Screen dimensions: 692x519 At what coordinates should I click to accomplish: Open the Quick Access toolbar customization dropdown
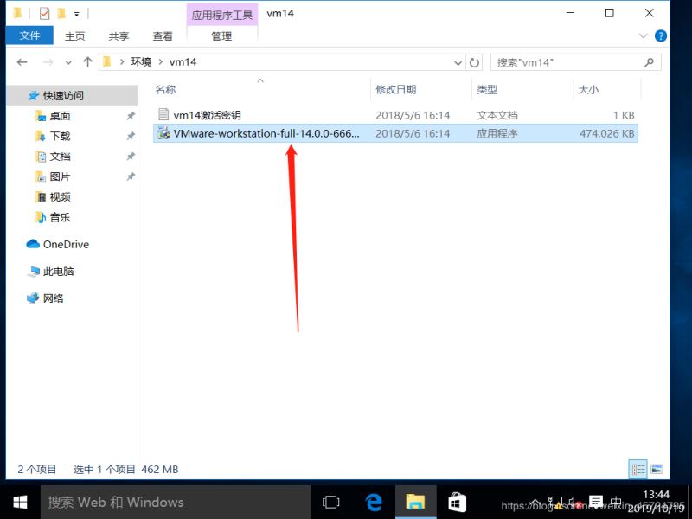pos(77,12)
